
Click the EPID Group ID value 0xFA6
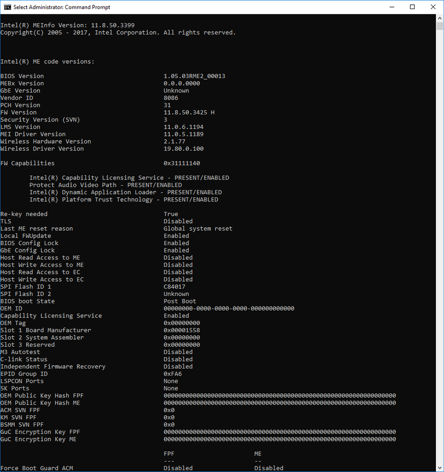[x=172, y=374]
